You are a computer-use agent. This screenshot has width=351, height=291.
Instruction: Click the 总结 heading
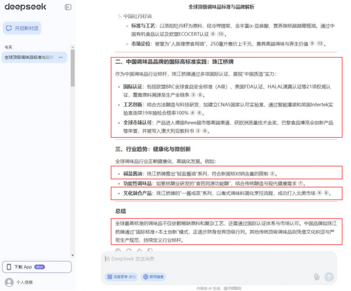coord(121,211)
